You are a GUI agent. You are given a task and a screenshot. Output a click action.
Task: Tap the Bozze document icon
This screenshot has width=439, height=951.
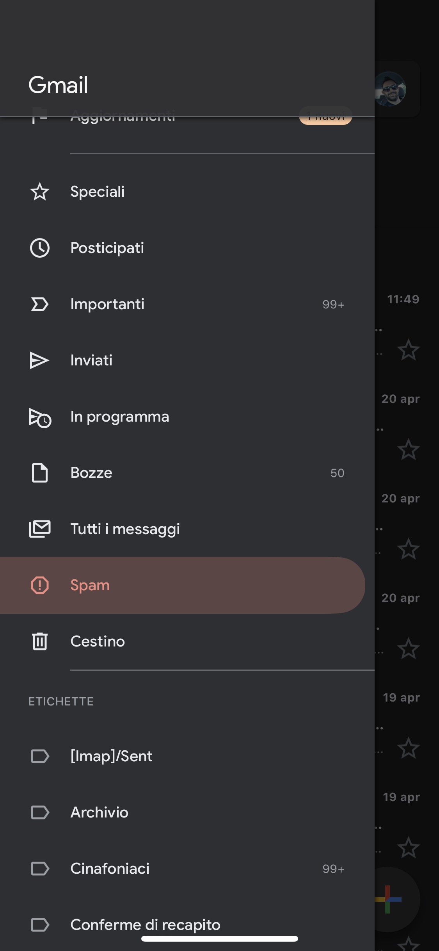(x=39, y=473)
